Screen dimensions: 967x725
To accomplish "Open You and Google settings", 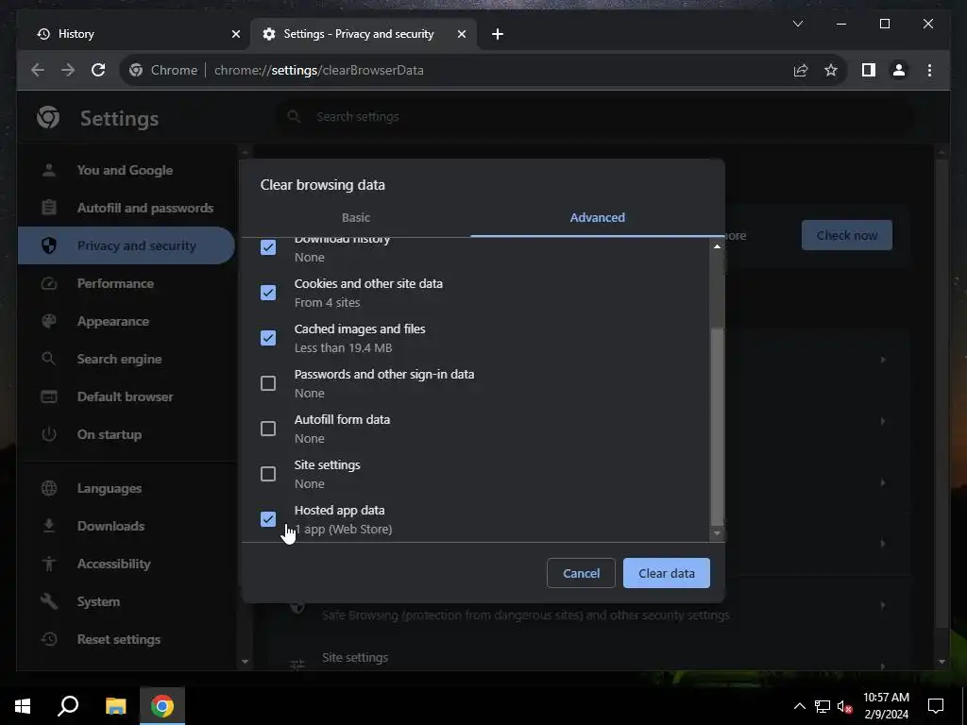I will (x=126, y=170).
